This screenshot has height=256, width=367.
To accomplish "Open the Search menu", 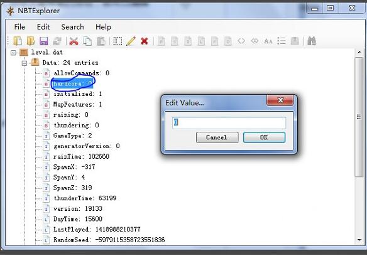I will 72,27.
